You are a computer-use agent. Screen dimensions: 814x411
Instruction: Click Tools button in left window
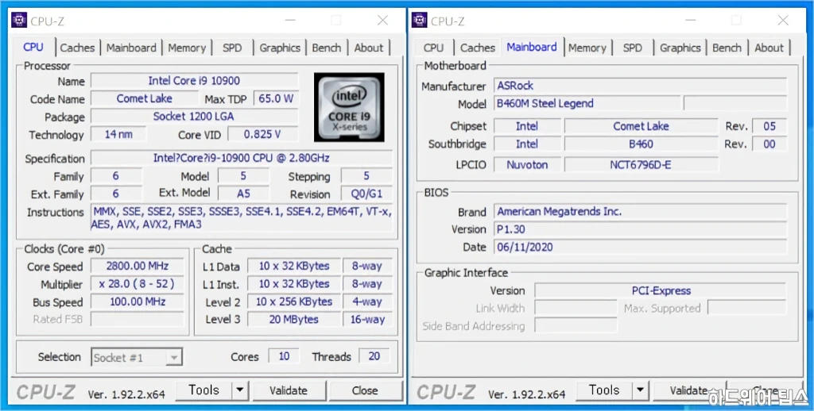(204, 390)
